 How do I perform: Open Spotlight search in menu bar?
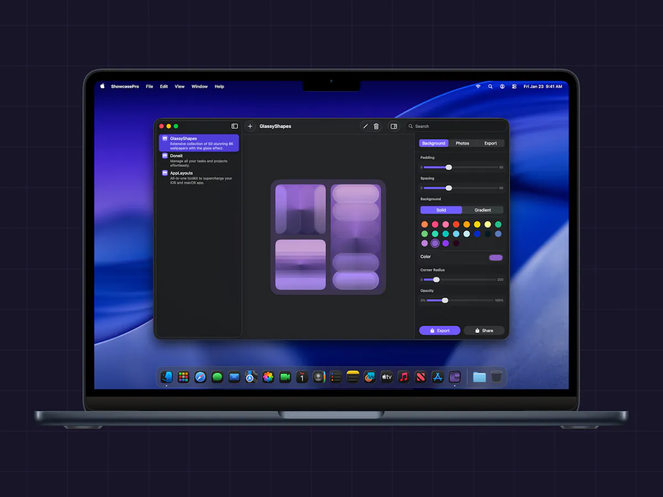(x=490, y=87)
